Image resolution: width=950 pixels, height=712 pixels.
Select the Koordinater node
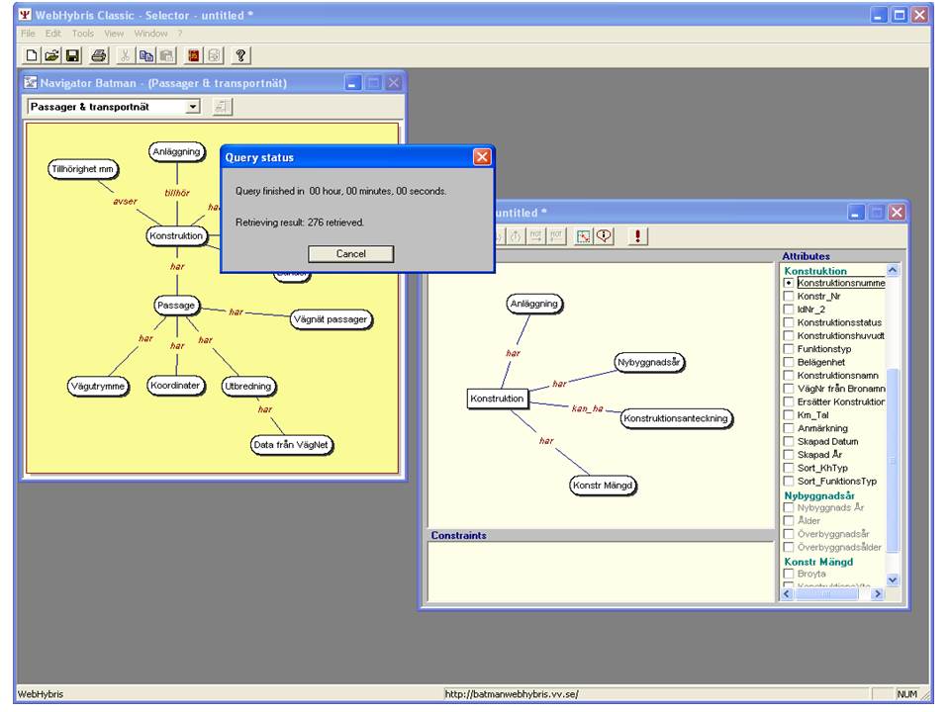176,386
